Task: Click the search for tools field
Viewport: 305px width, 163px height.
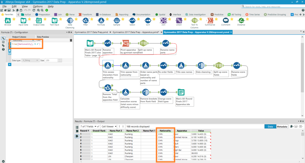Action: tap(274, 7)
